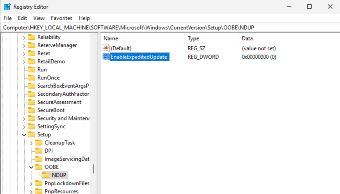Click the registry path address bar
340x194 pixels.
170,28
